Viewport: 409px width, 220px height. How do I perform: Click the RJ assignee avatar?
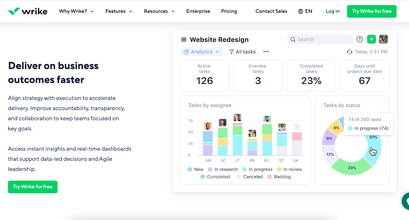coord(267,119)
